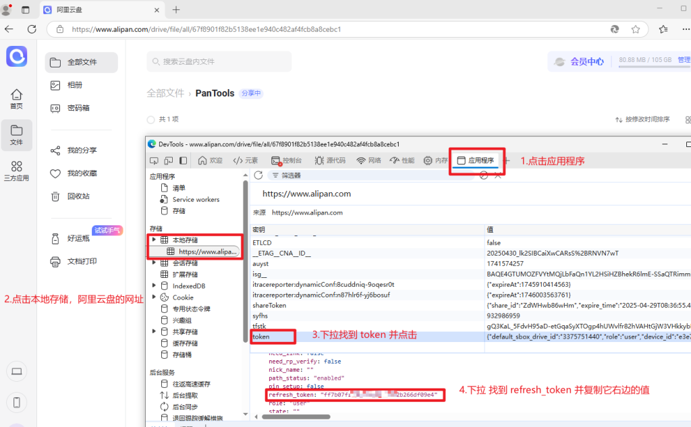Open the 欢迎 tab in DevTools
Viewport: 691px width, 427px height.
point(210,161)
